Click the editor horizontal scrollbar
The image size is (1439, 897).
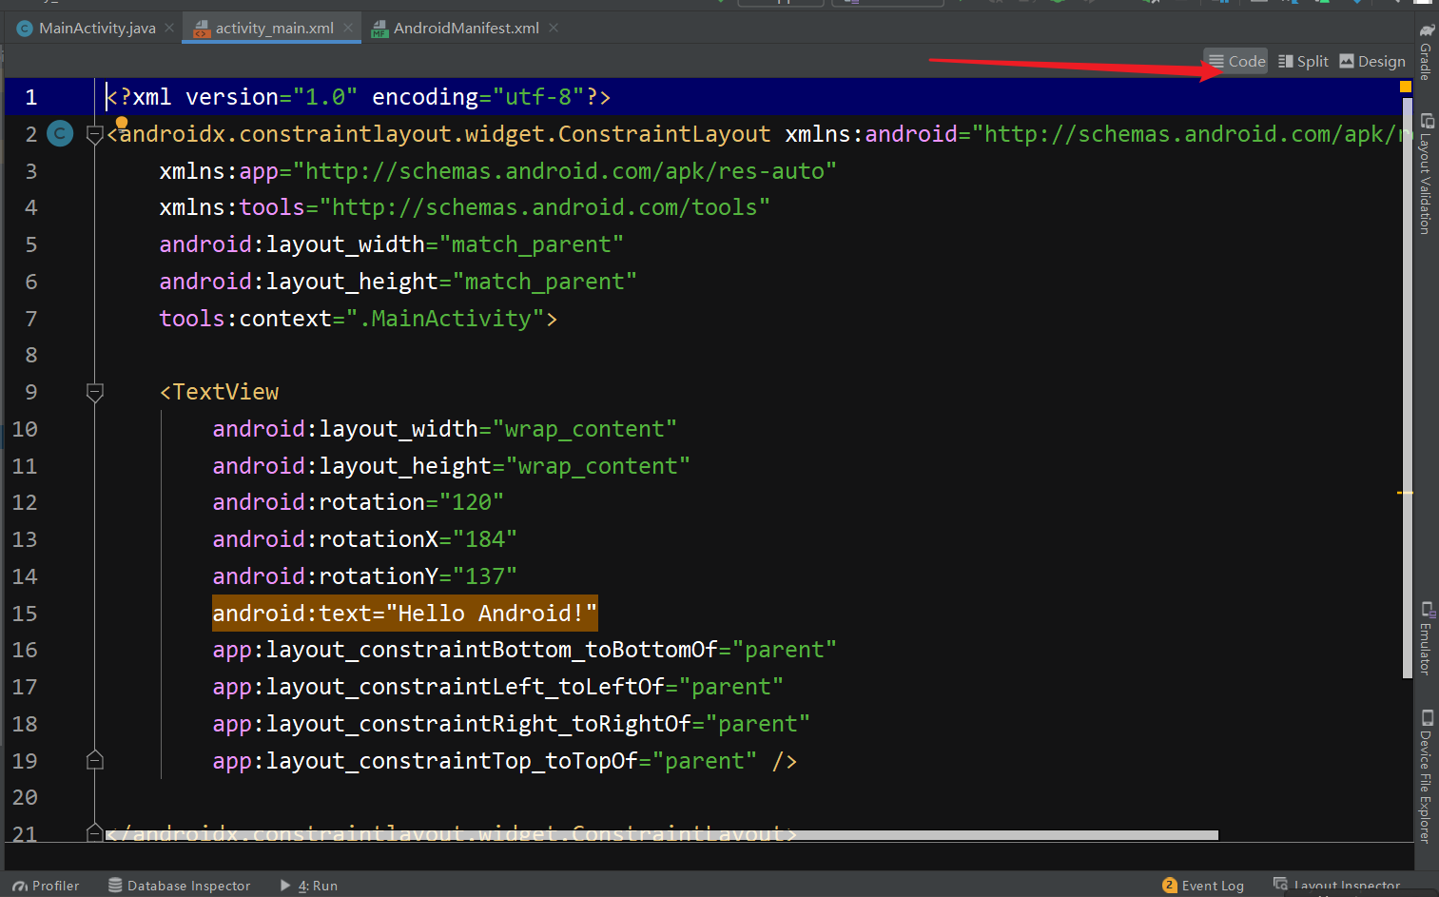(661, 835)
